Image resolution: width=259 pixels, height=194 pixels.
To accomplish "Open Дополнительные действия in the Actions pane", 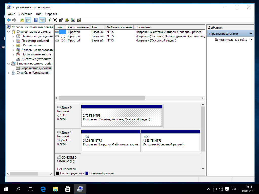I will point(230,40).
